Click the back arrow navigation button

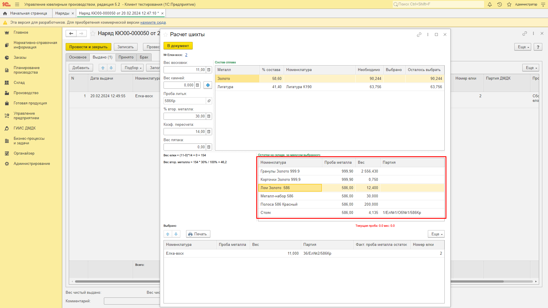pos(71,34)
